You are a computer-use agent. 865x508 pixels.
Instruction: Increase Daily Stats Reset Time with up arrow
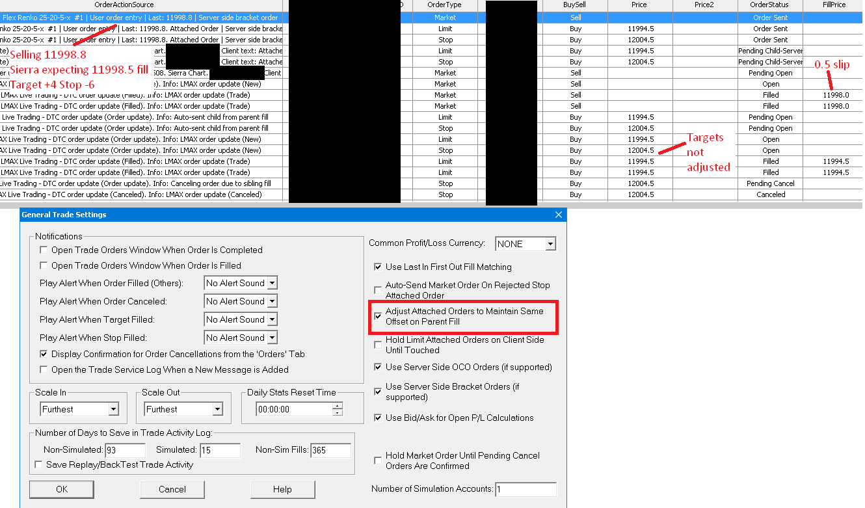337,407
